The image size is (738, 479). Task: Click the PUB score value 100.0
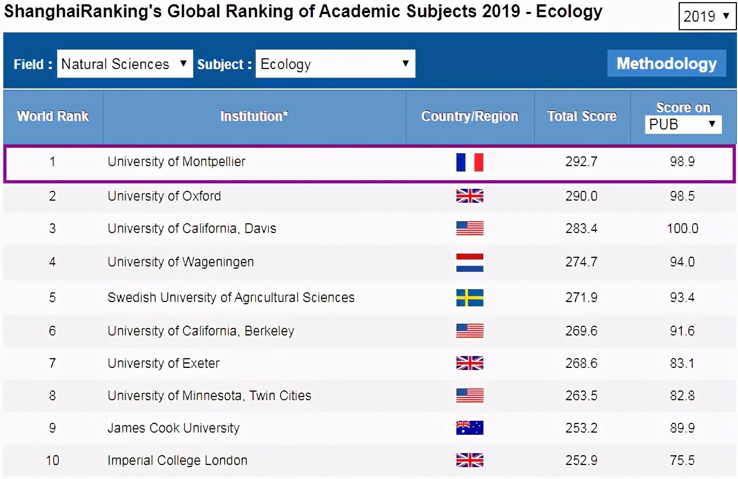(x=682, y=228)
